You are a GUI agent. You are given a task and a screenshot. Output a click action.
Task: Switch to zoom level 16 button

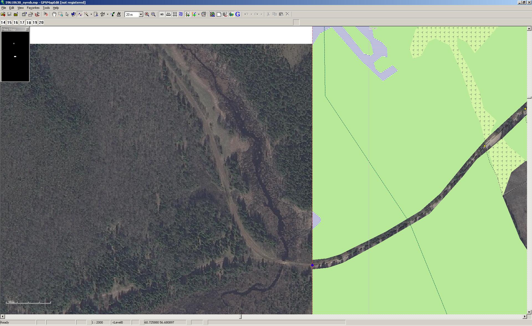click(16, 22)
